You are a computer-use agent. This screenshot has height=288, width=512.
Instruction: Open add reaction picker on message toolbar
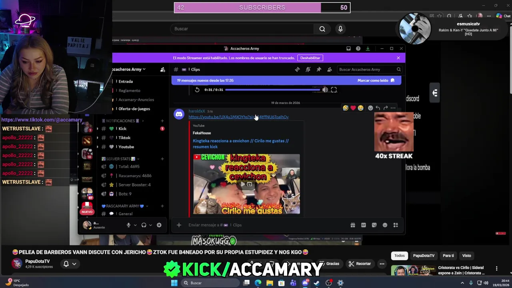[370, 108]
